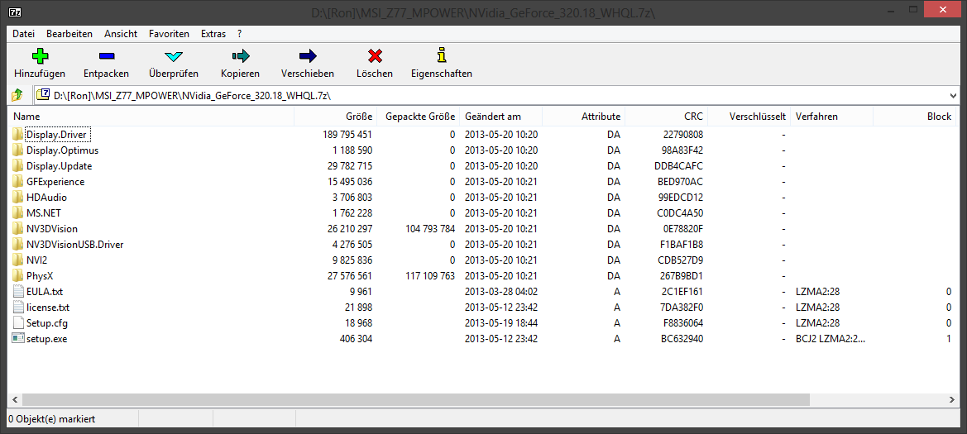Open the ? help menu
The width and height of the screenshot is (967, 434).
239,34
